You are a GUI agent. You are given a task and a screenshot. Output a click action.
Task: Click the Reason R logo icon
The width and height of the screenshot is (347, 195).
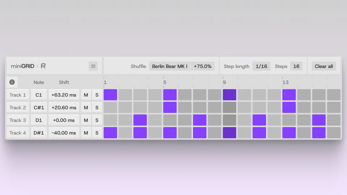point(43,66)
